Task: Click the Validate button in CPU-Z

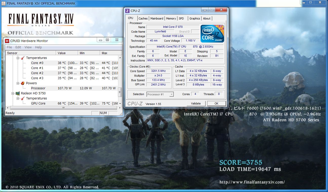Action: pos(196,103)
